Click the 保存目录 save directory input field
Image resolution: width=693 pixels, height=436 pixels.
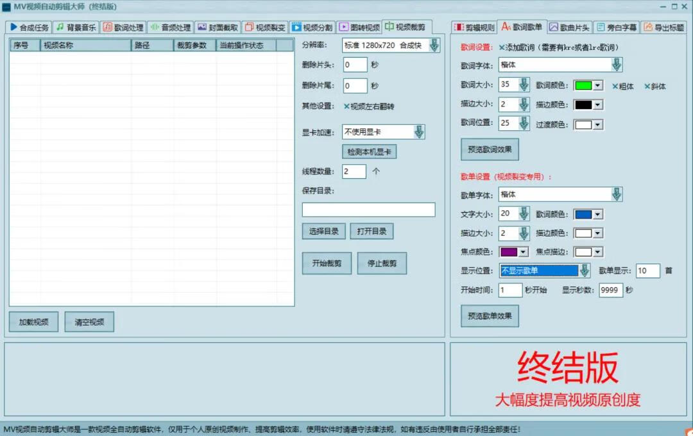(369, 210)
